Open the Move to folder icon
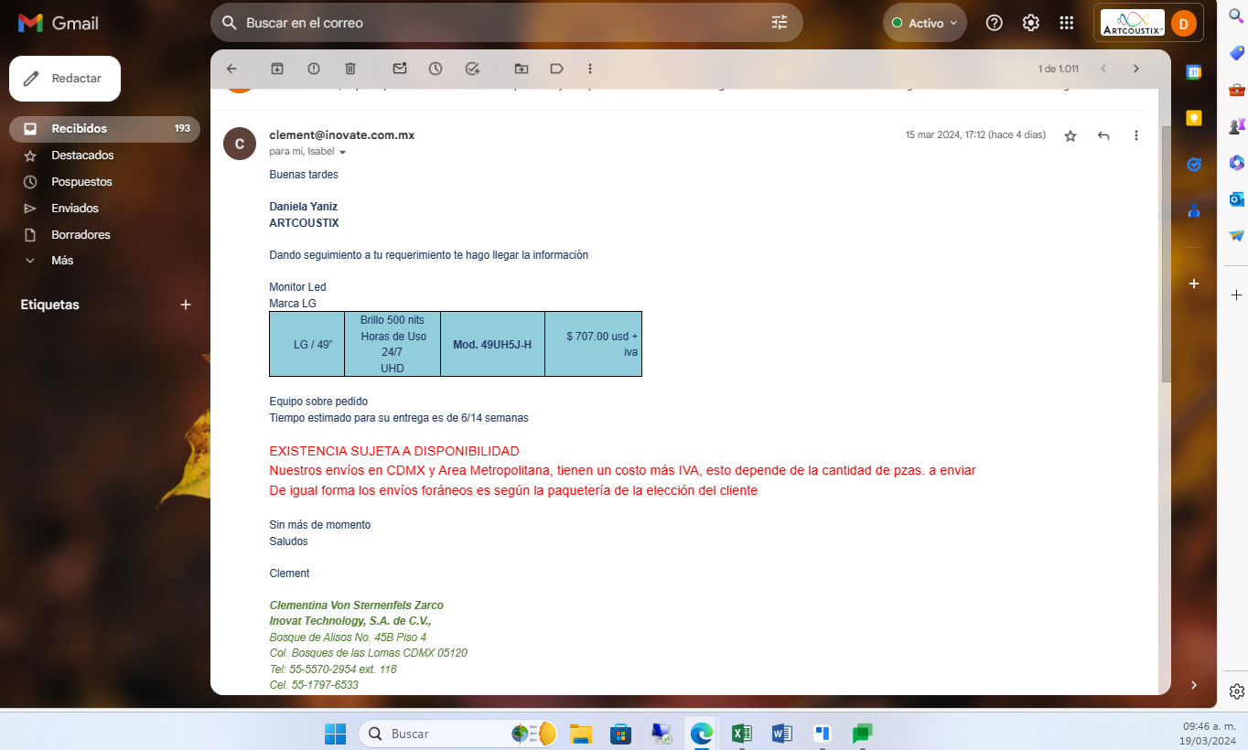The image size is (1248, 750). [522, 69]
